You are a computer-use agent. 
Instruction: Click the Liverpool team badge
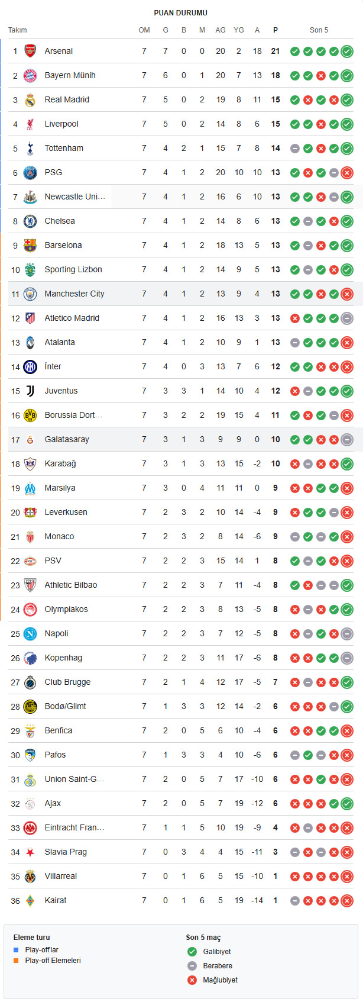30,124
